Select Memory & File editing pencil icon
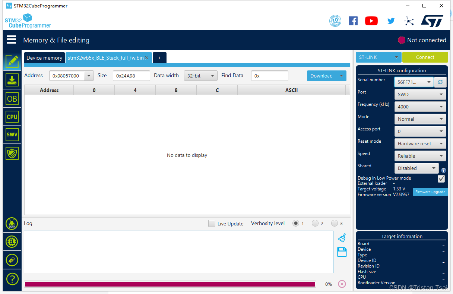 pos(12,61)
